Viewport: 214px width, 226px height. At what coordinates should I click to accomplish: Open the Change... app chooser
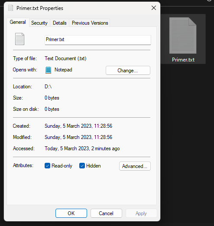(x=128, y=71)
